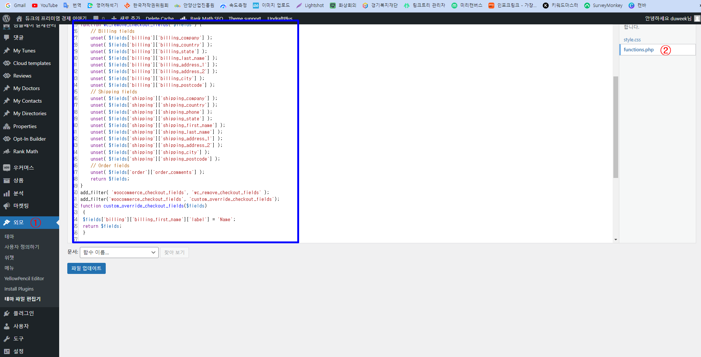The image size is (701, 357).
Task: Click 파일 업데이트 button
Action: (x=87, y=268)
